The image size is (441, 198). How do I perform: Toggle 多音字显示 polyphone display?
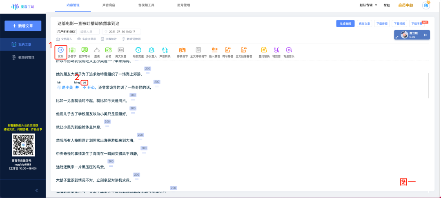86,39
